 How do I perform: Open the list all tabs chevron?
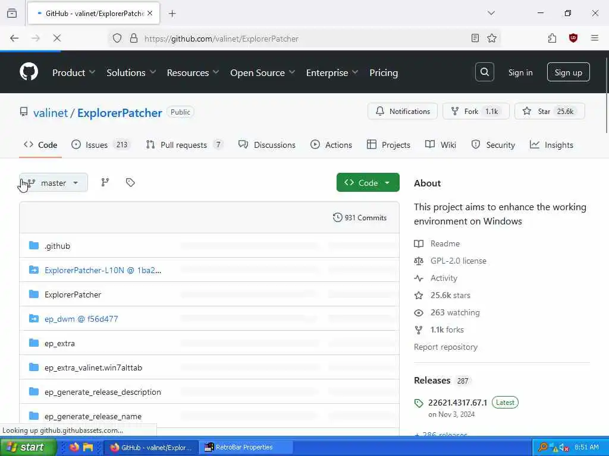pyautogui.click(x=491, y=13)
